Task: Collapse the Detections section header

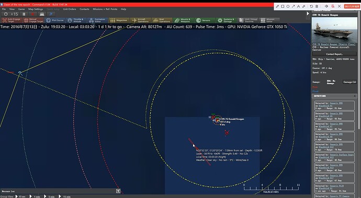Action: (x=334, y=96)
